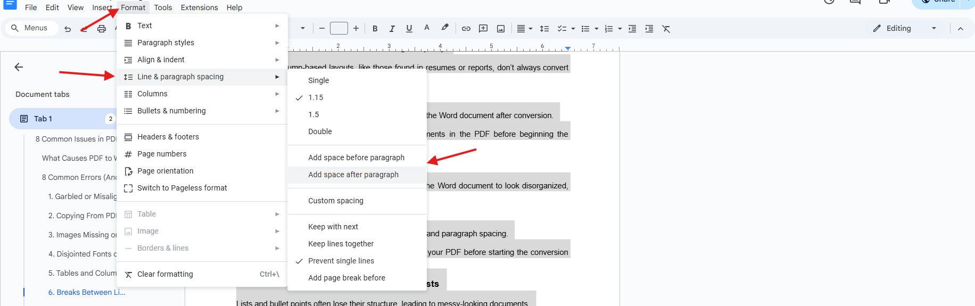The width and height of the screenshot is (975, 306).
Task: Click the insert image icon
Action: pos(501,29)
